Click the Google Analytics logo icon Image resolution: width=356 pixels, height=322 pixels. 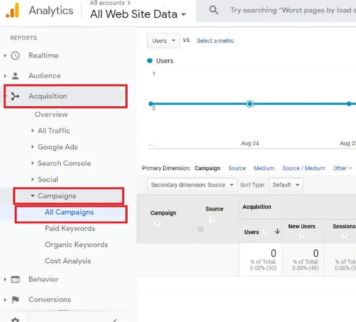[12, 10]
